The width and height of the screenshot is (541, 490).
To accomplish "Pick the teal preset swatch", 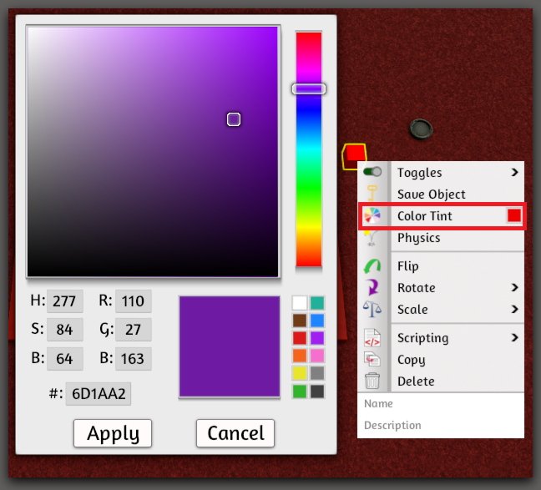I will [317, 303].
